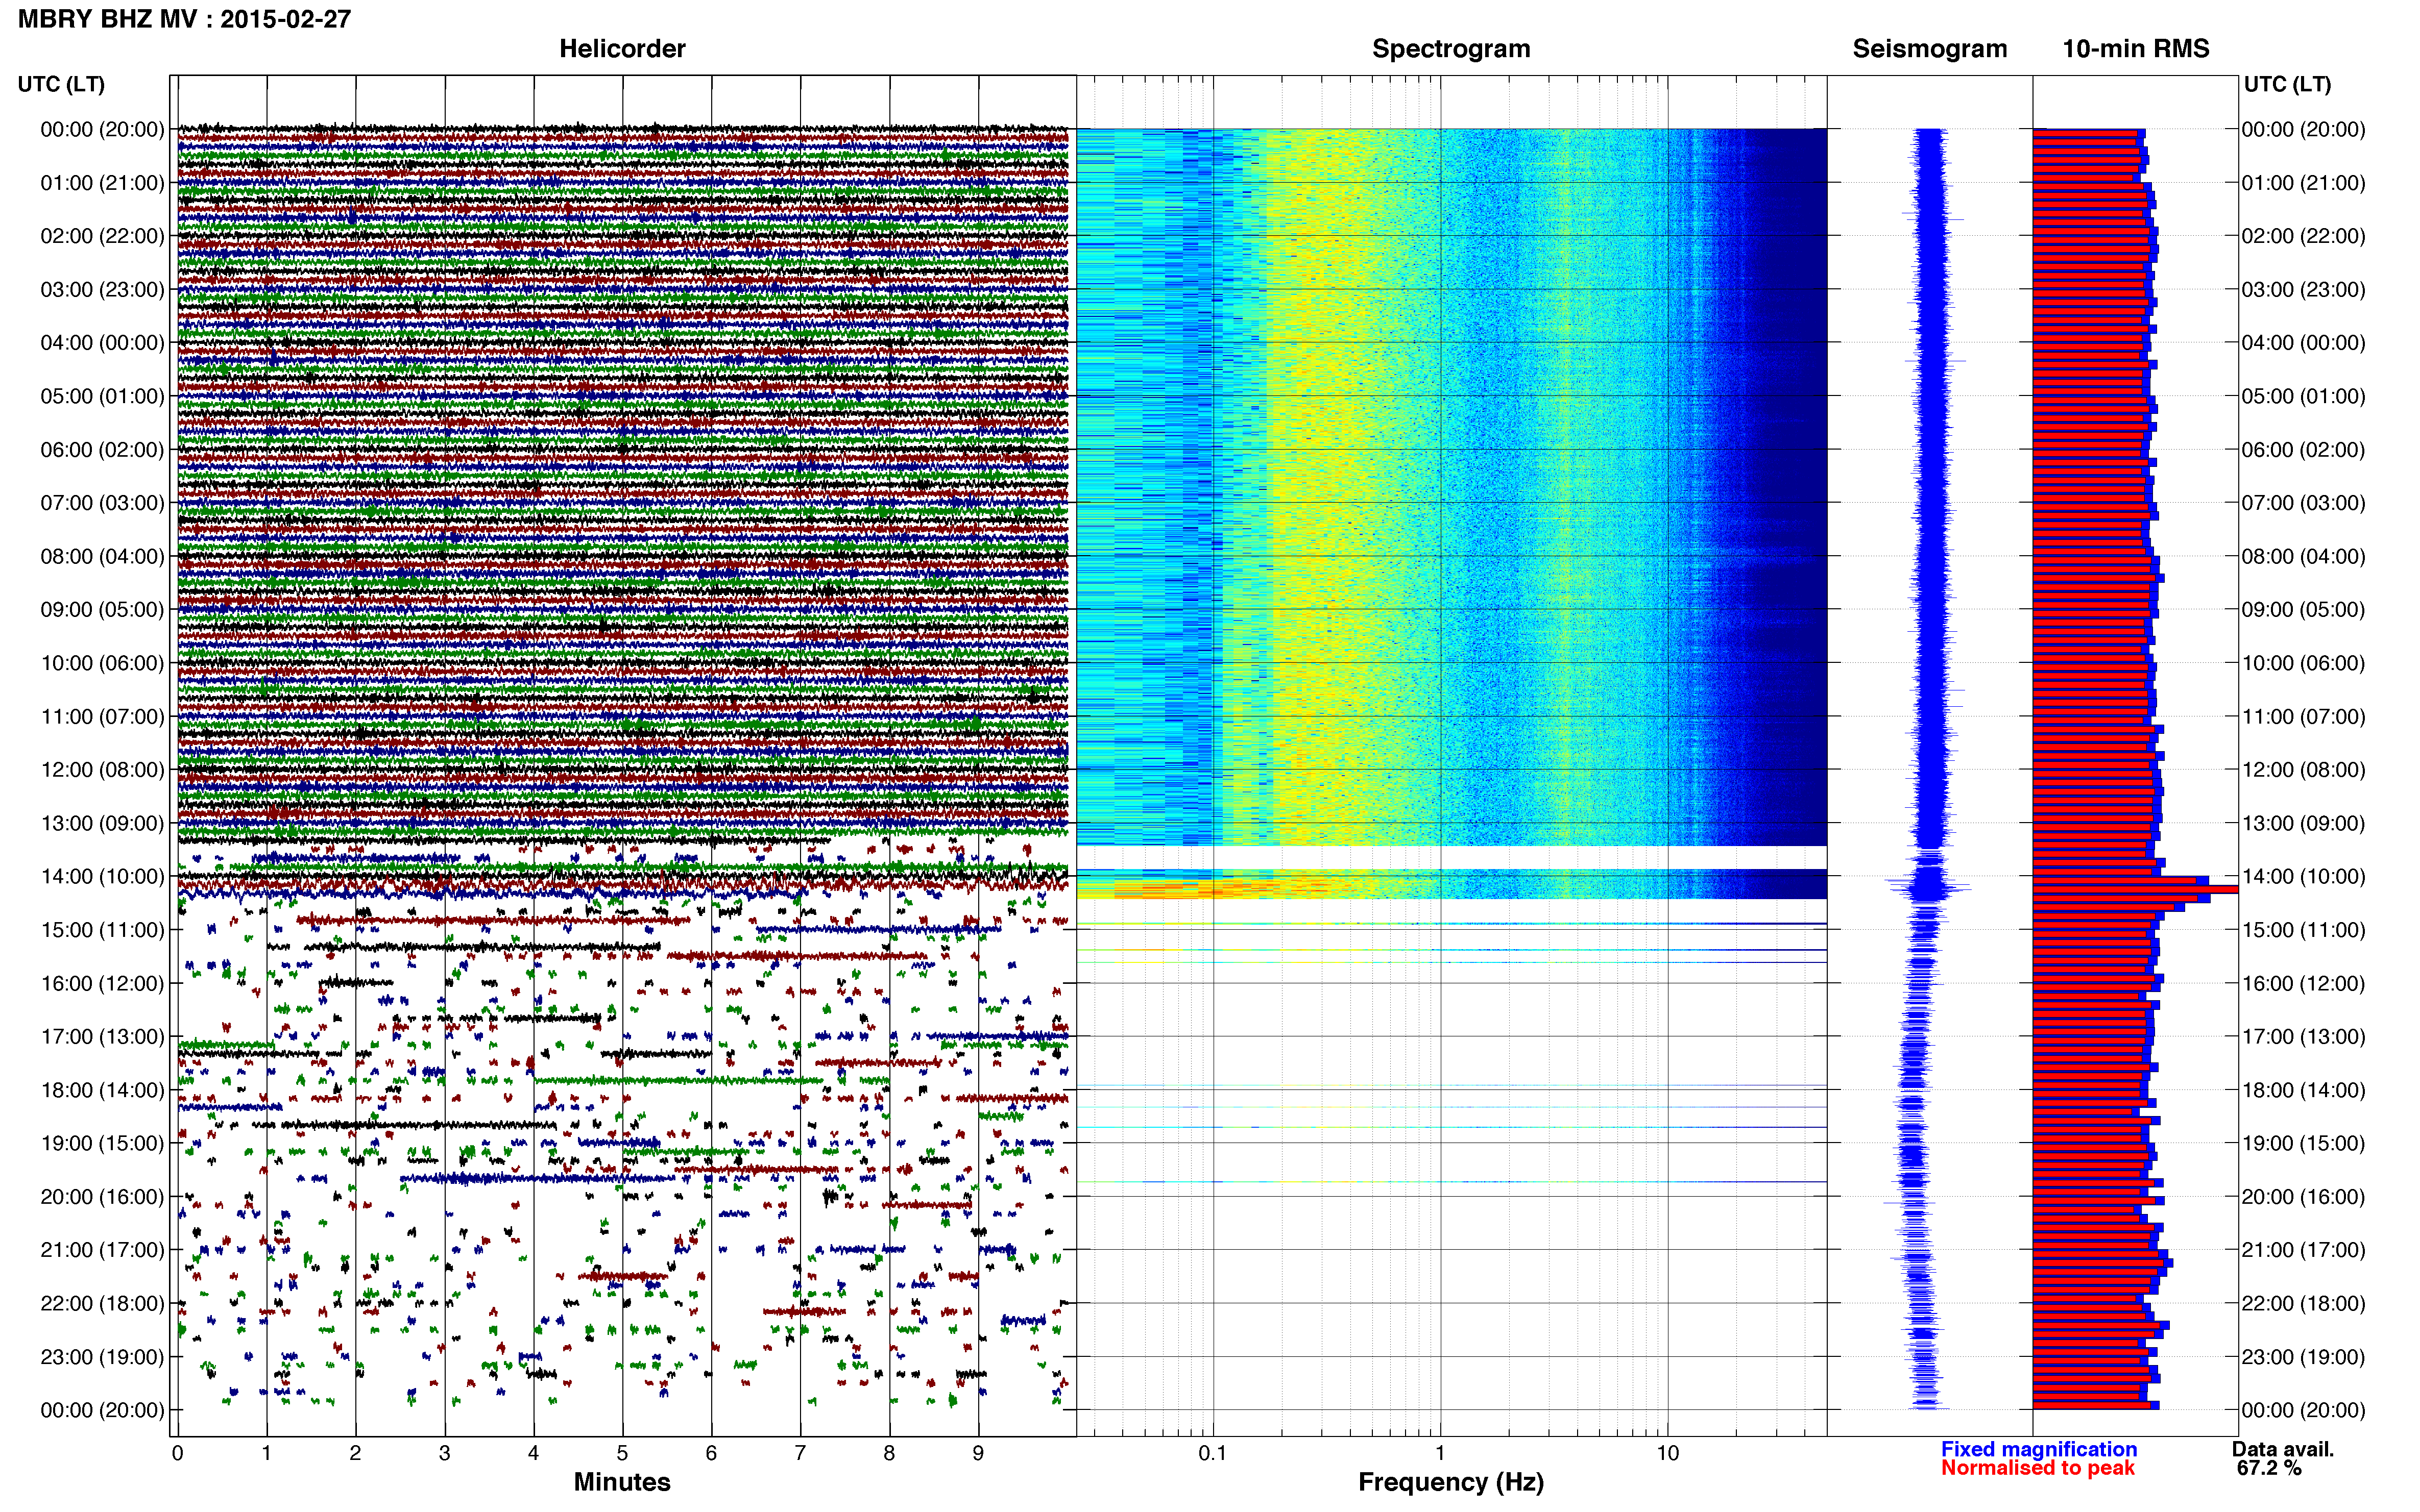This screenshot has width=2420, height=1512.
Task: Select the Spectrogram panel heading
Action: coord(1450,48)
